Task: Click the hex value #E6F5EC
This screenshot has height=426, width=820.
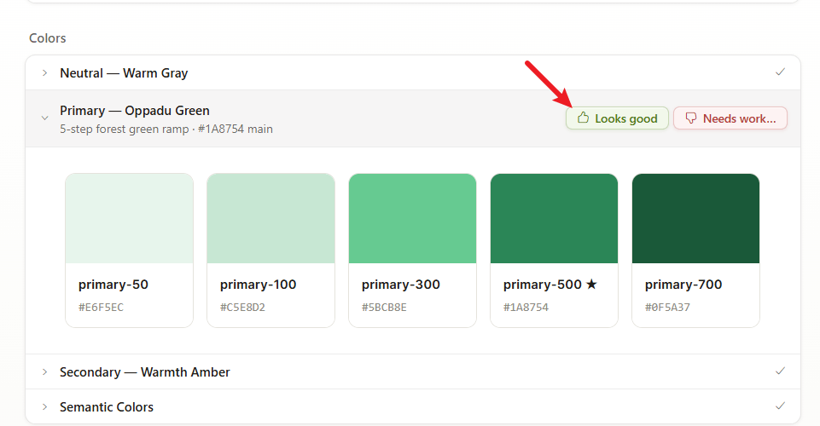Action: pos(101,308)
